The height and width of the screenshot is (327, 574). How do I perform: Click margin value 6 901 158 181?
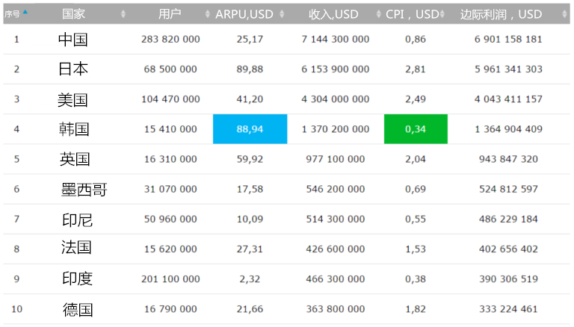(508, 39)
